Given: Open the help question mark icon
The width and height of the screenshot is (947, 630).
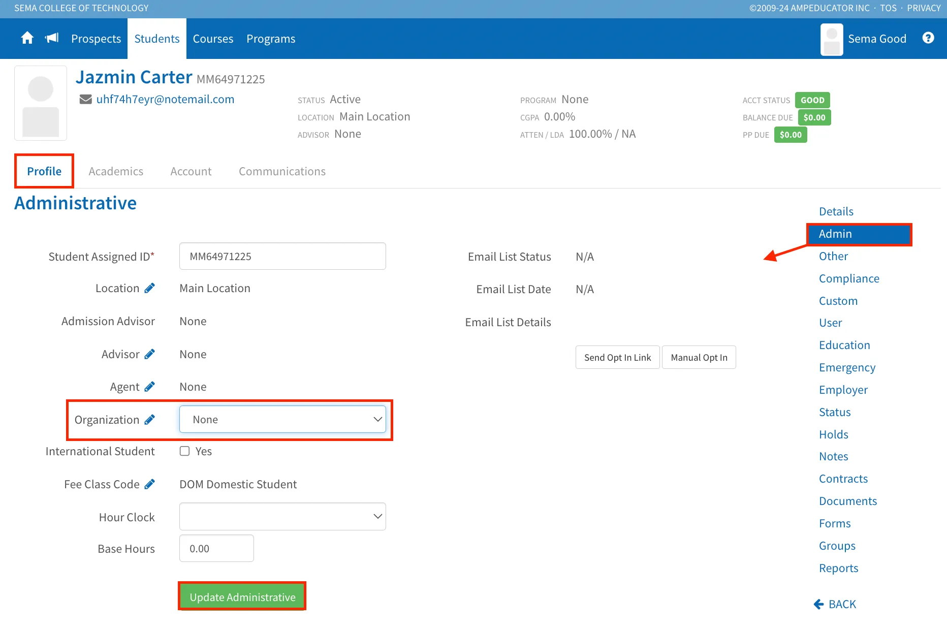Looking at the screenshot, I should 928,38.
